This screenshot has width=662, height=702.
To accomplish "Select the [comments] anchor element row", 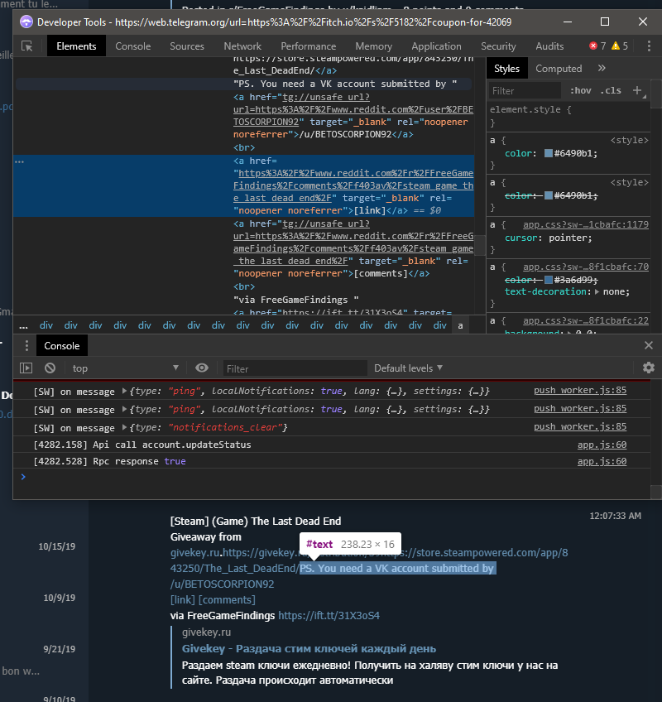I will tap(244, 248).
